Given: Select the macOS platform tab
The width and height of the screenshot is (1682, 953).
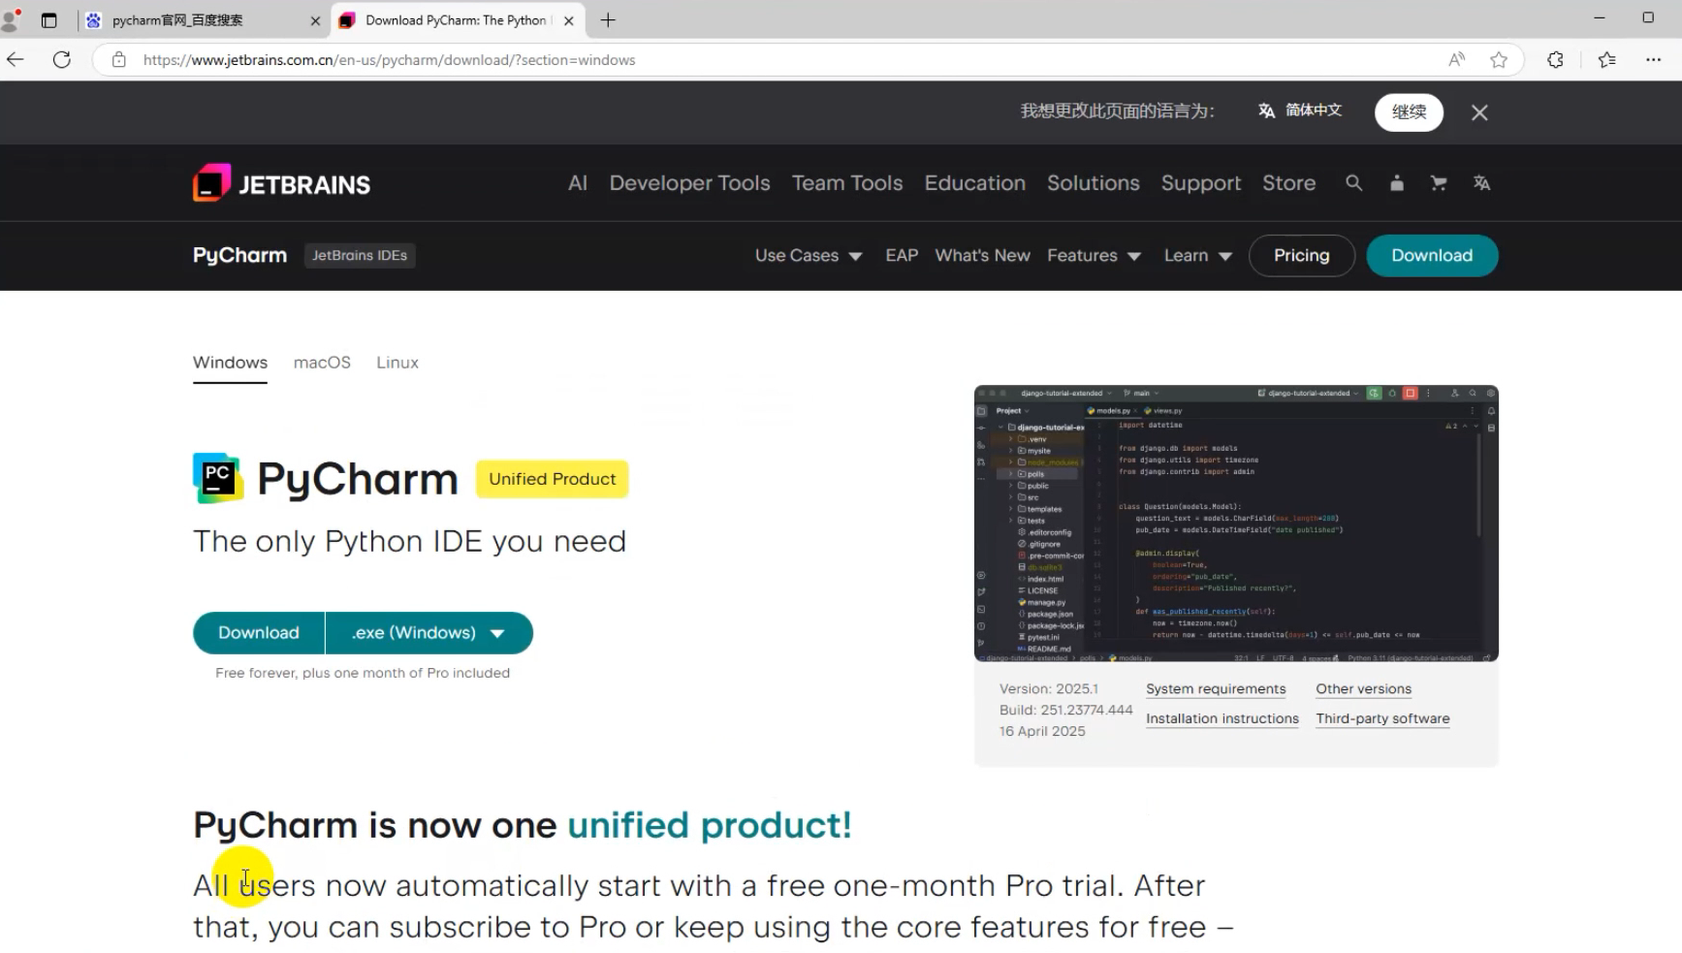Looking at the screenshot, I should pyautogui.click(x=322, y=363).
